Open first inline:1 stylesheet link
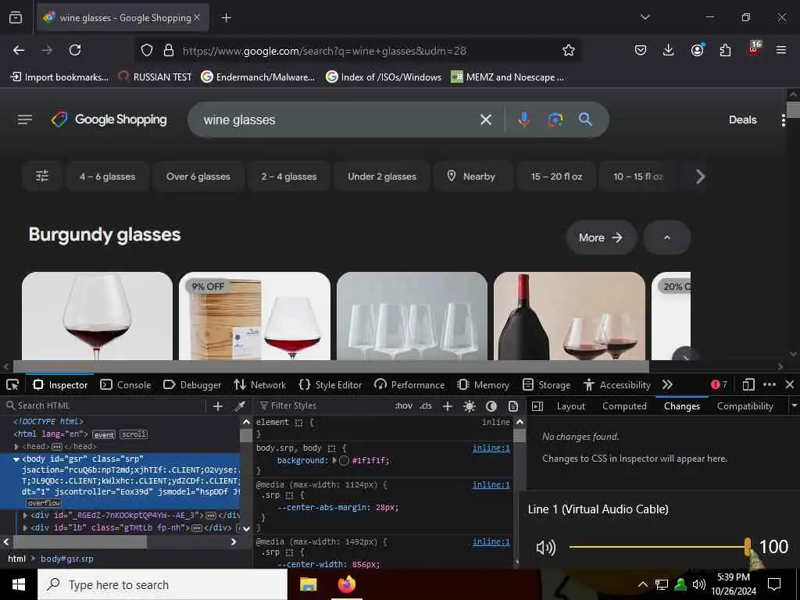Image resolution: width=800 pixels, height=600 pixels. 491,448
